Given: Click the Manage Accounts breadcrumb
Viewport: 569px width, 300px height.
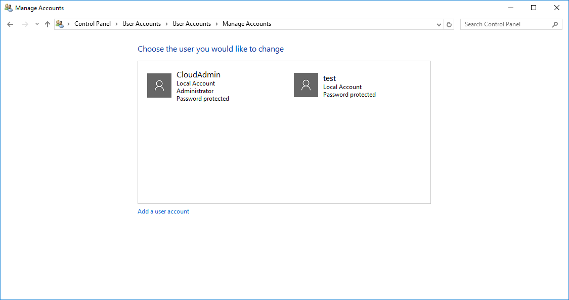Looking at the screenshot, I should (247, 24).
